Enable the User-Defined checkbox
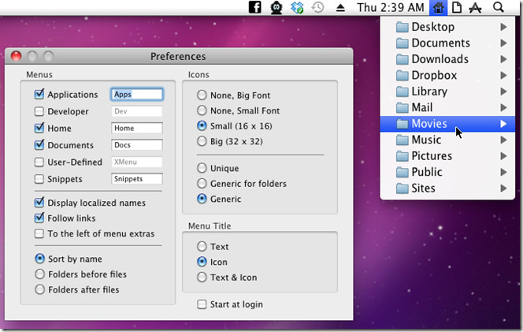 pyautogui.click(x=39, y=162)
